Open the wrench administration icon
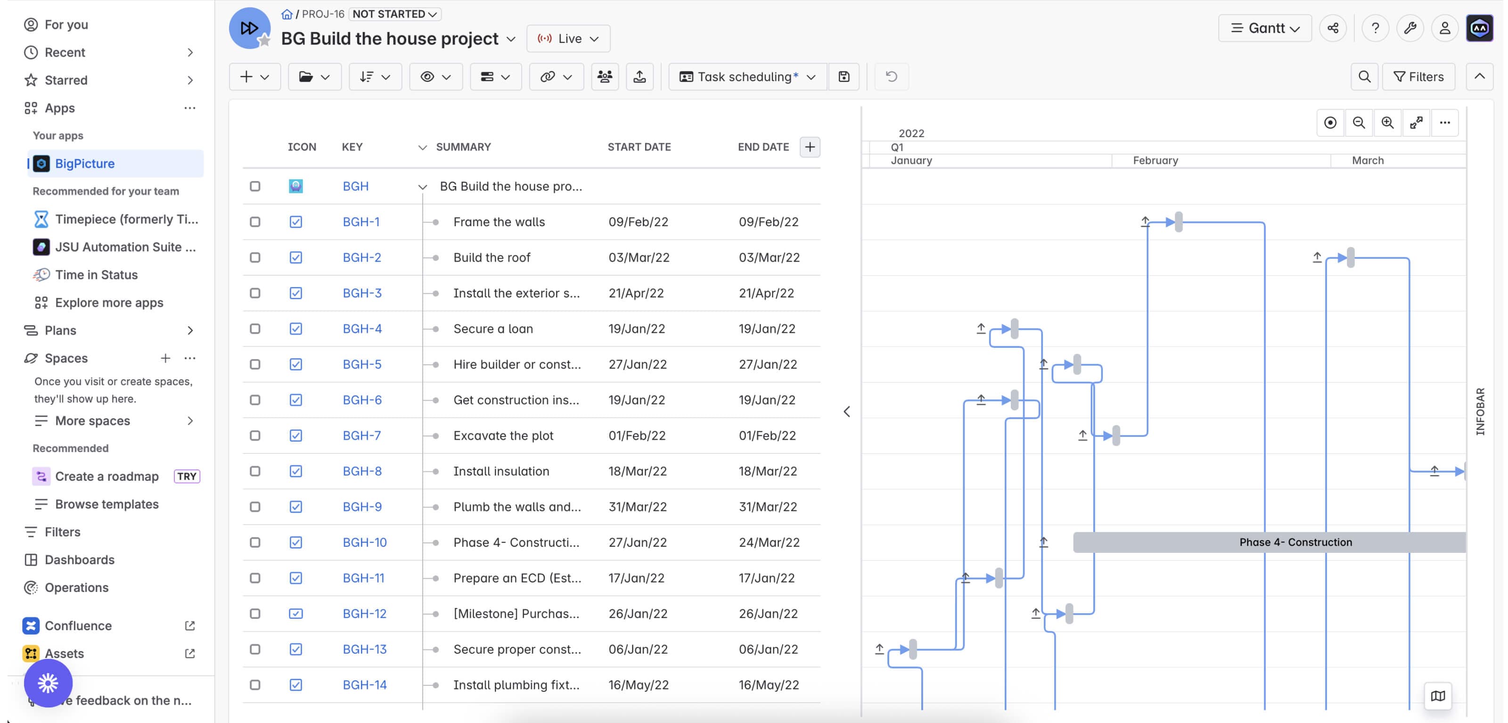The image size is (1508, 723). tap(1410, 28)
